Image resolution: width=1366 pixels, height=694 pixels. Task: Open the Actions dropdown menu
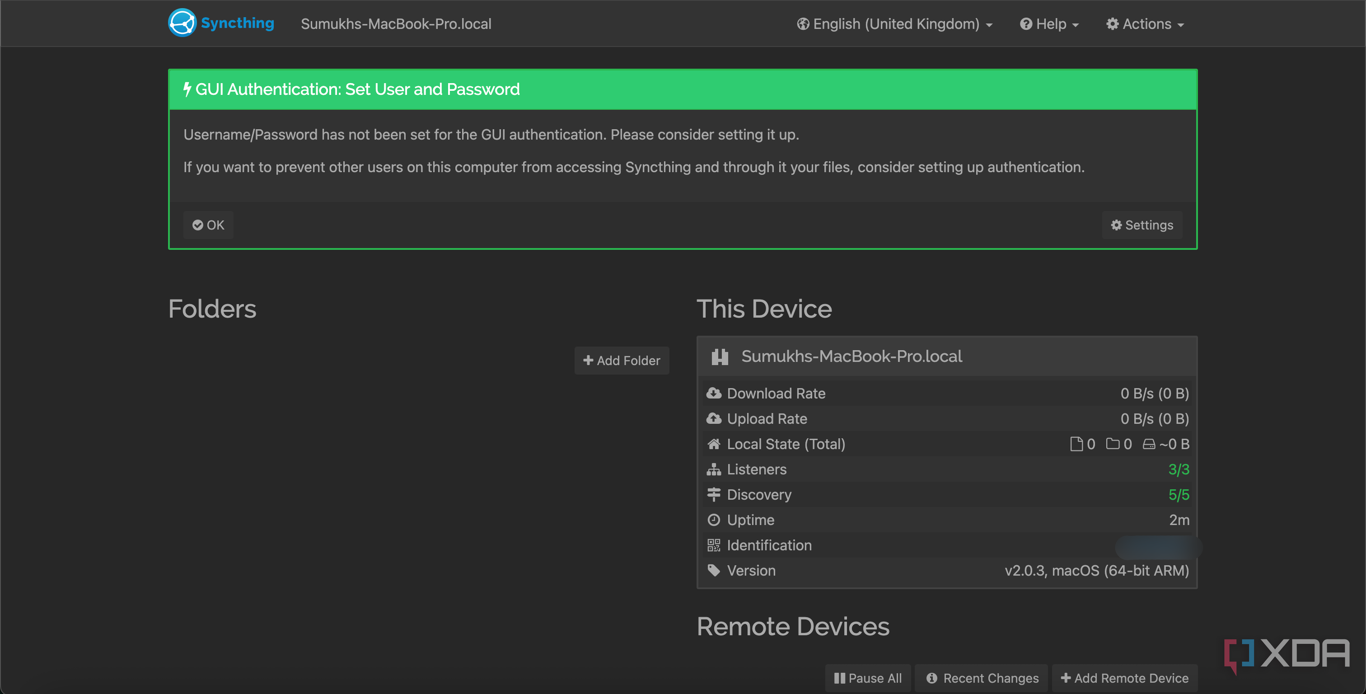point(1146,24)
